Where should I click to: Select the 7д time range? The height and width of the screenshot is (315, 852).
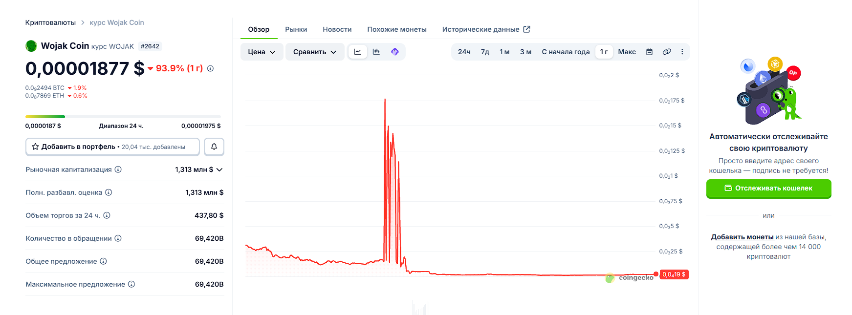tap(485, 52)
